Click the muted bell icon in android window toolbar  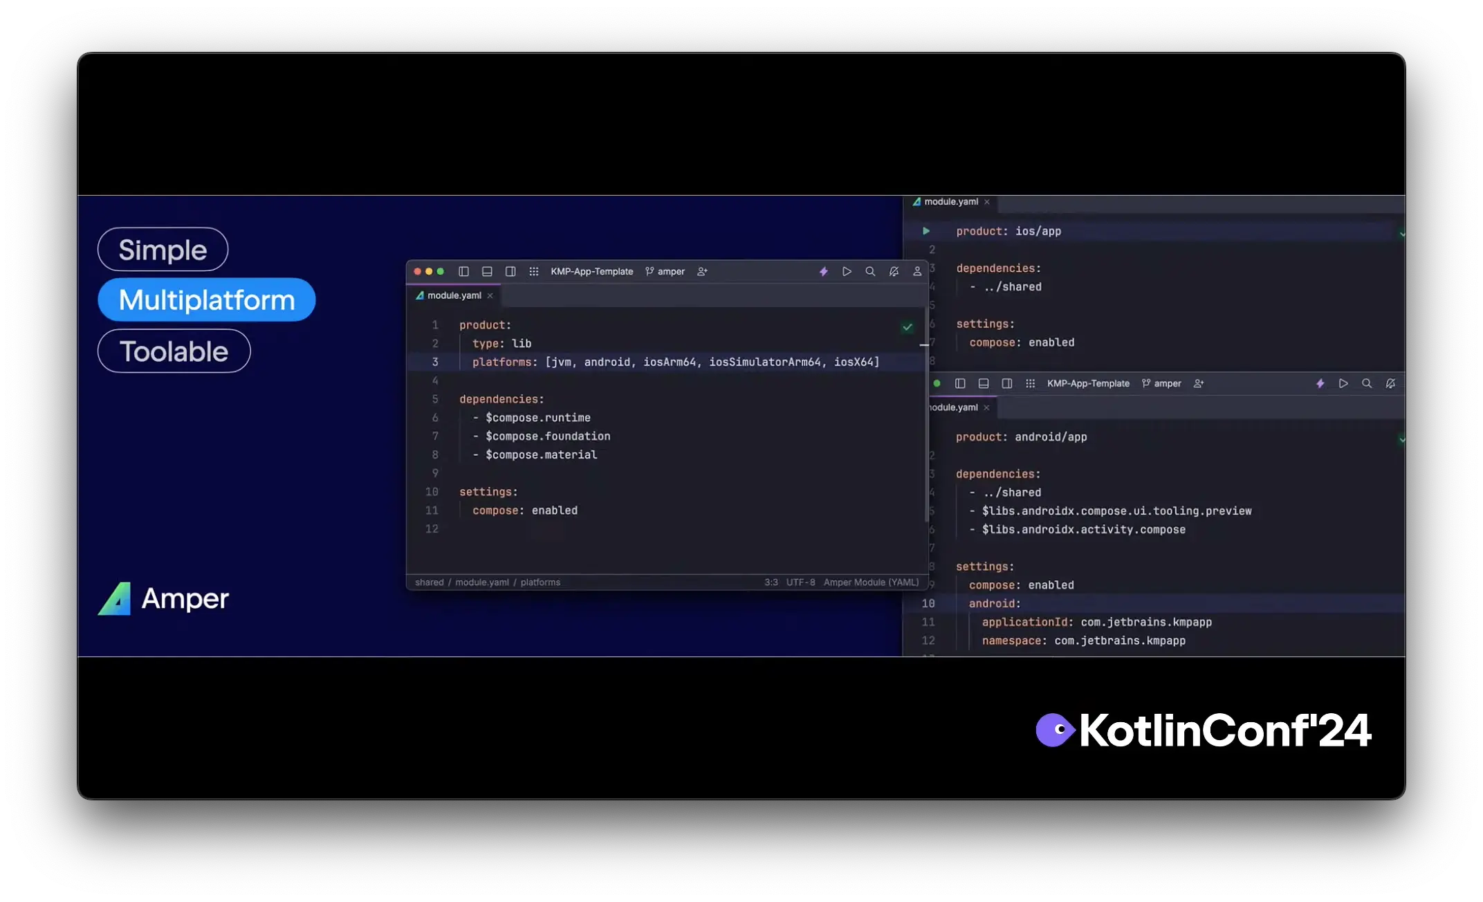1390,384
